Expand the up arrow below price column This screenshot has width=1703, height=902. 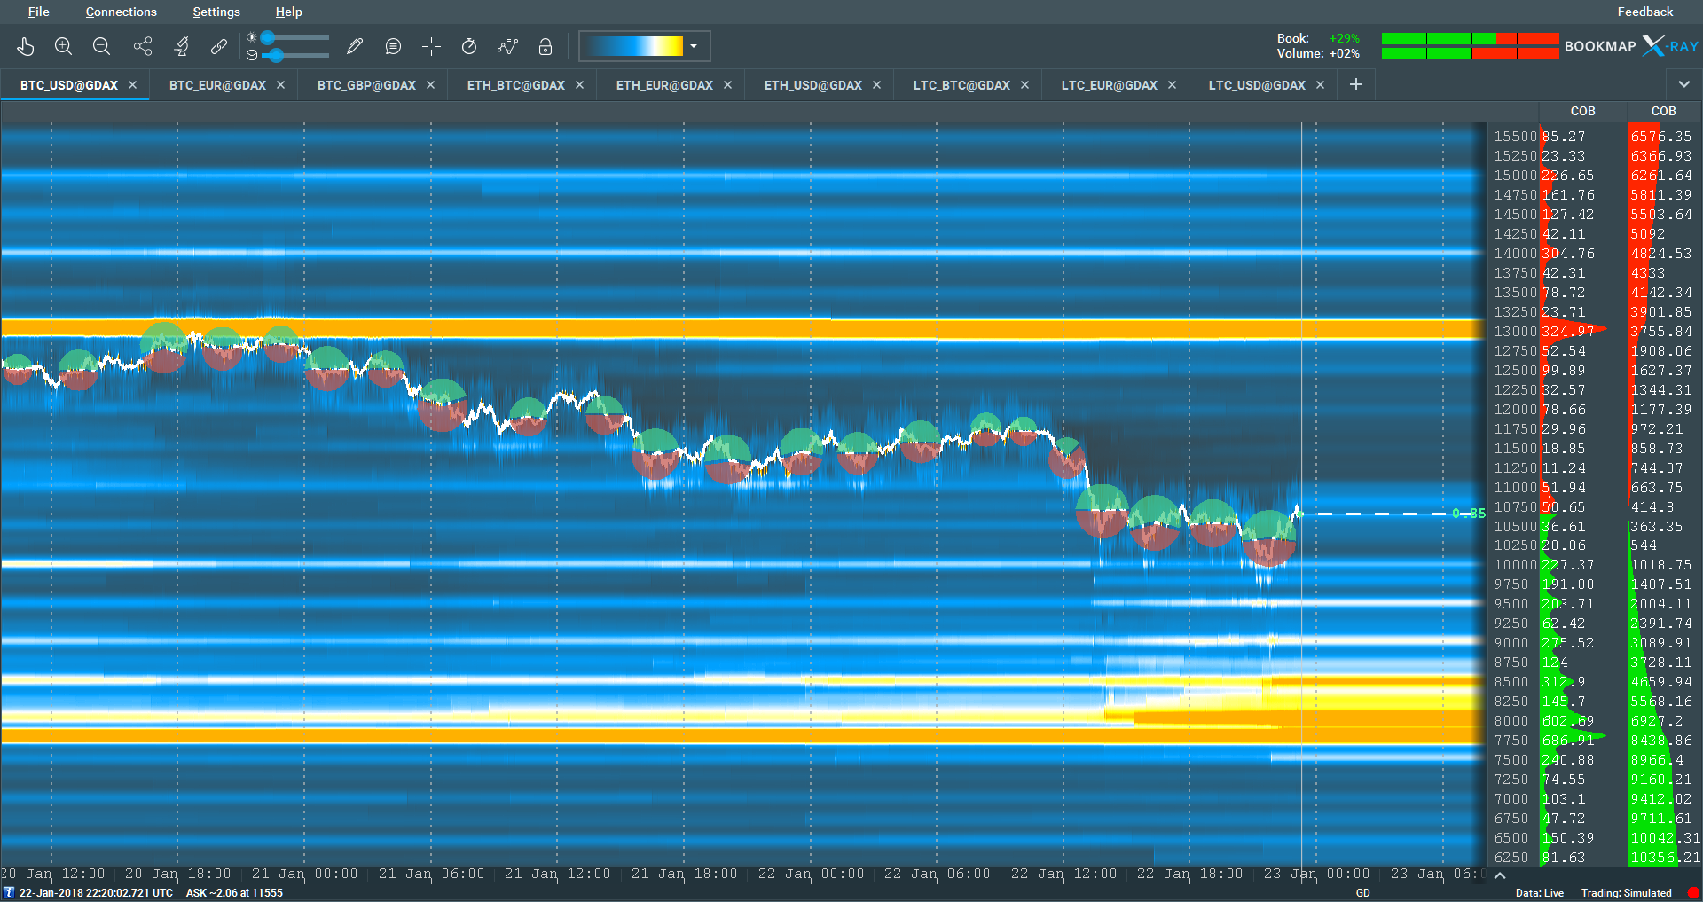click(1500, 875)
